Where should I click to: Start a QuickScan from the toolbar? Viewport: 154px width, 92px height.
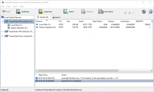[x=23, y=12]
